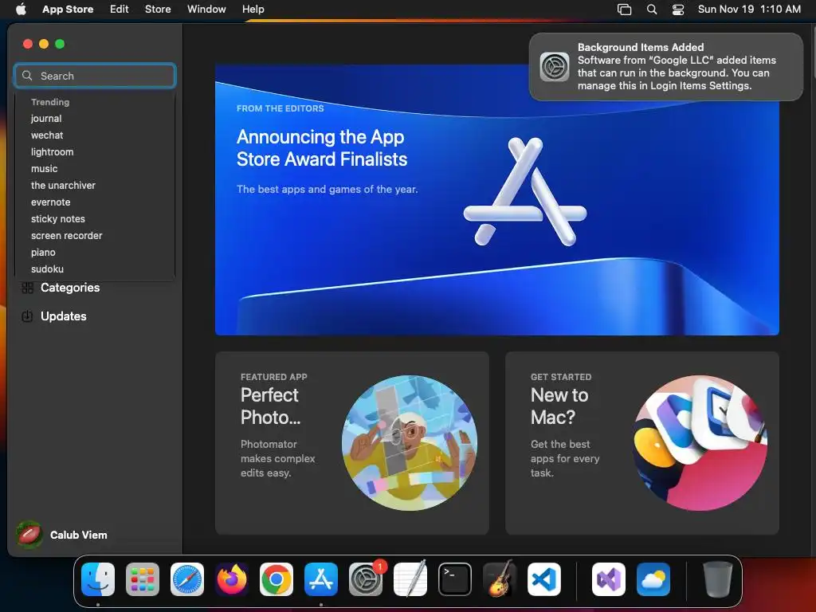Click the Search field
This screenshot has height=612, width=816.
pos(95,76)
